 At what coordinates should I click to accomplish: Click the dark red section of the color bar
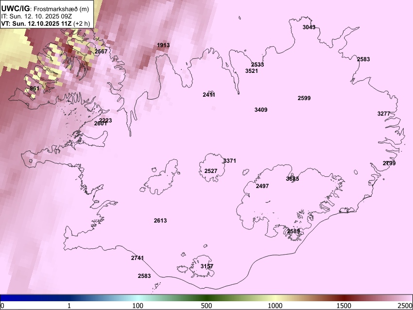(x=344, y=298)
